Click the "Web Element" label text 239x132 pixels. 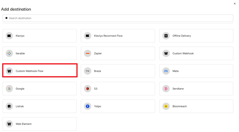pyautogui.click(x=24, y=124)
